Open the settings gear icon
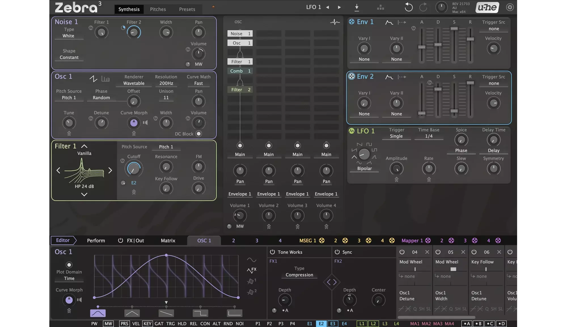Image resolution: width=567 pixels, height=327 pixels. [510, 7]
